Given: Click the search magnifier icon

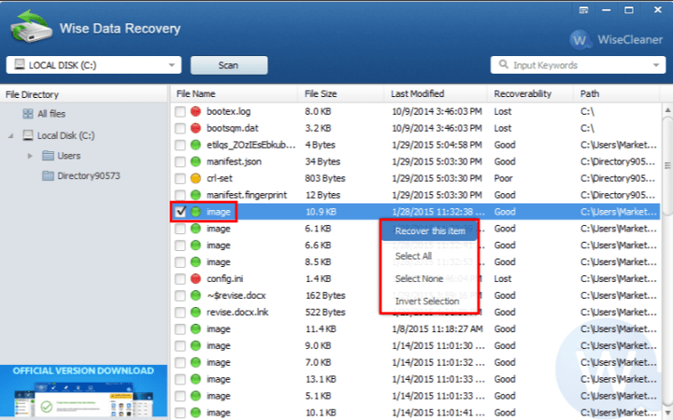Looking at the screenshot, I should point(503,64).
